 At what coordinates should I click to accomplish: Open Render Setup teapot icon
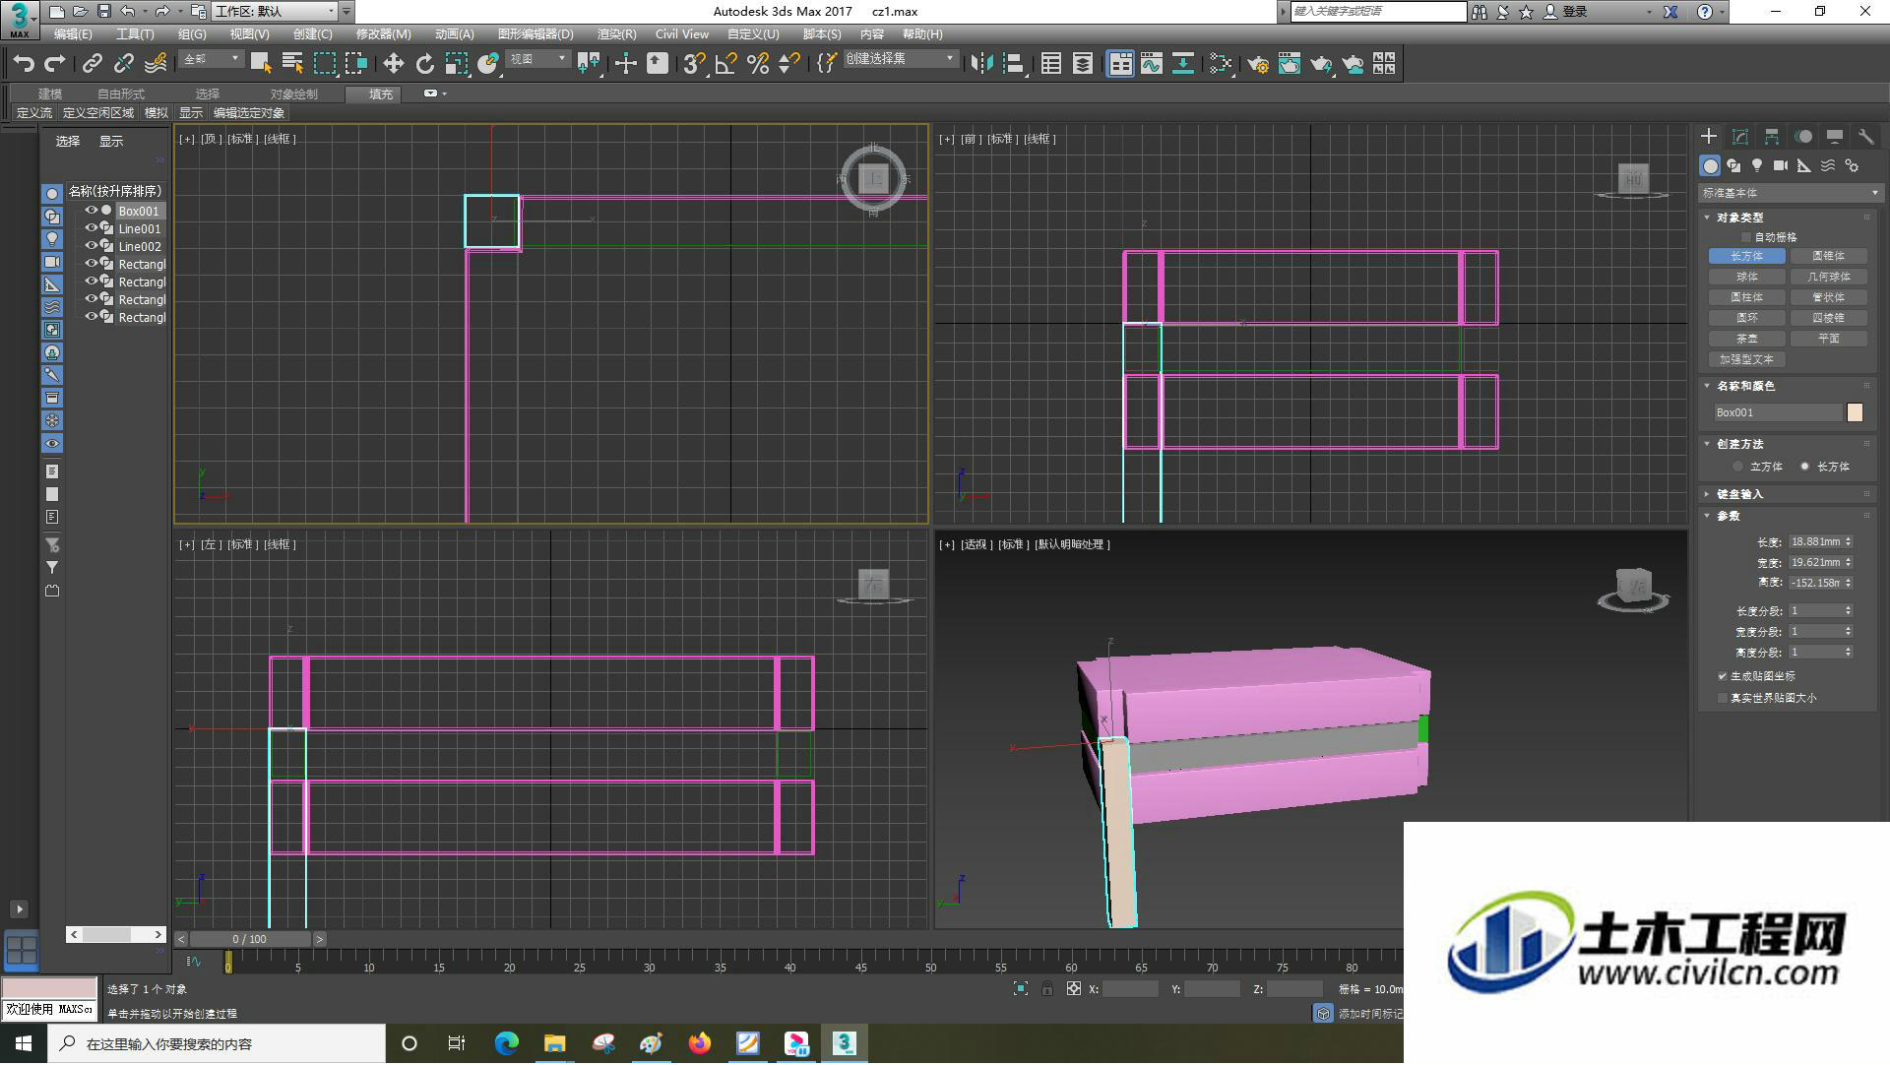1258,64
